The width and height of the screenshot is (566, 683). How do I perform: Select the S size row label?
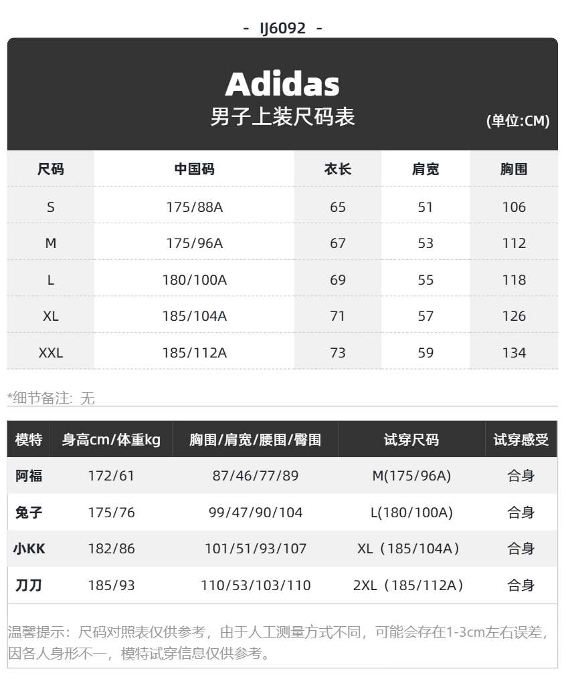[x=51, y=207]
